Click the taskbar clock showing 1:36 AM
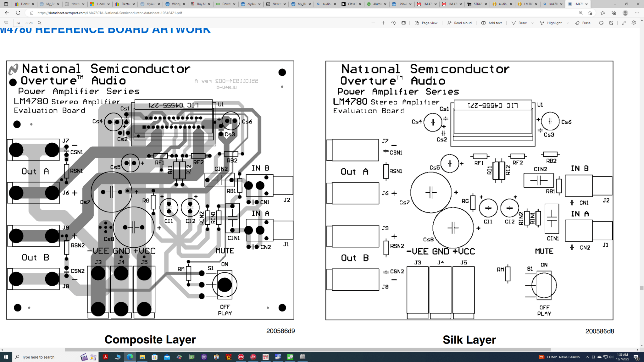 coord(622,357)
